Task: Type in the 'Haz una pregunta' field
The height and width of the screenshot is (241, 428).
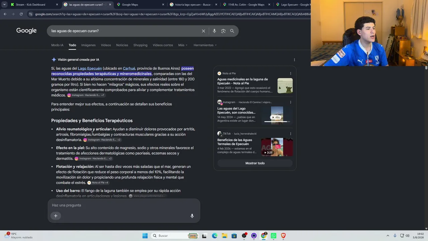Action: [x=124, y=205]
